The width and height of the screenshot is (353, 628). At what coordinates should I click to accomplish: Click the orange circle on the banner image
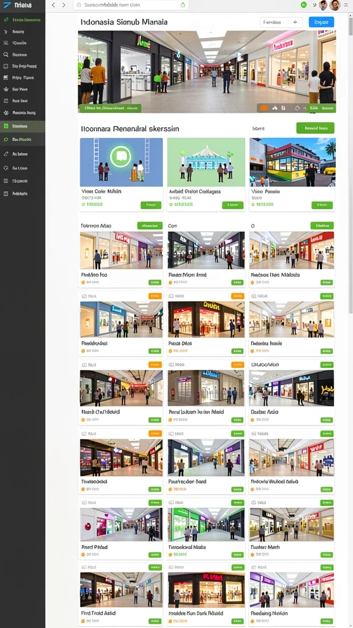(264, 108)
